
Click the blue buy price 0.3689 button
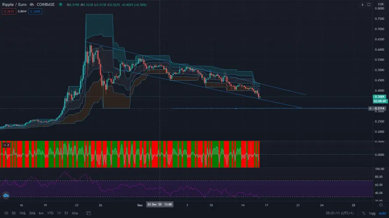tap(35, 11)
